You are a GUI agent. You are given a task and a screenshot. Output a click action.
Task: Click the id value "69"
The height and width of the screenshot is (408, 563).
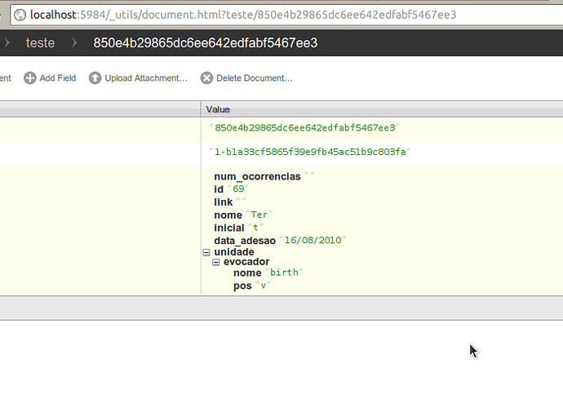tap(238, 189)
